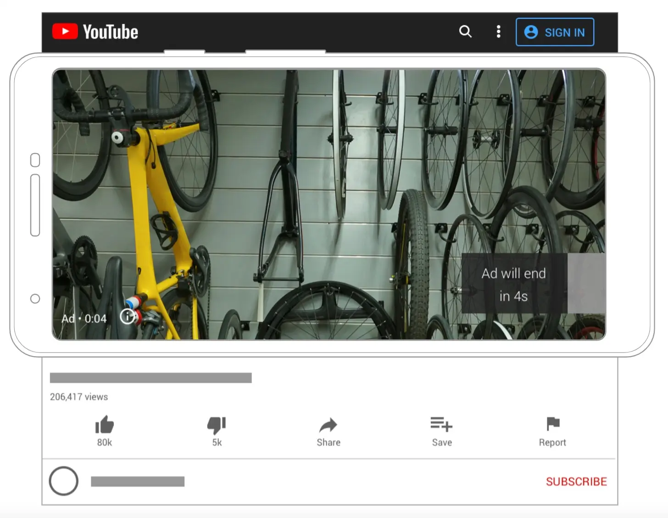Report the video using flag icon
668x518 pixels.
coord(552,424)
